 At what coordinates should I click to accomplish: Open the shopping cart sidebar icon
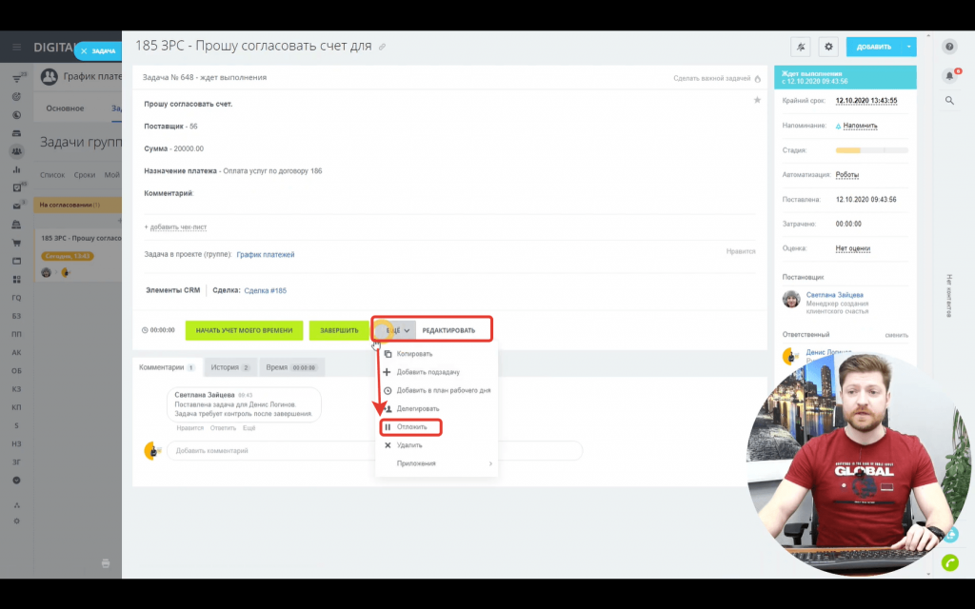click(x=17, y=243)
